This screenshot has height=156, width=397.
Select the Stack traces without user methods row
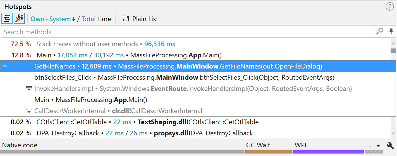(106, 44)
